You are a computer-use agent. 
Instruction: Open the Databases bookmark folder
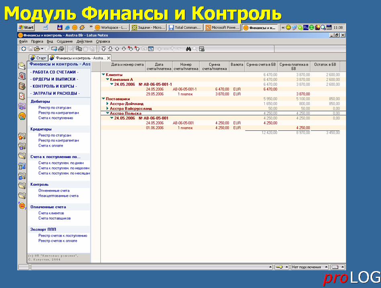pos(22,146)
